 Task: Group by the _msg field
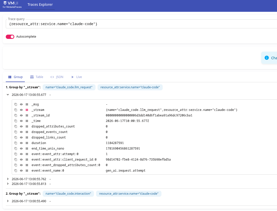pyautogui.click(x=27, y=104)
